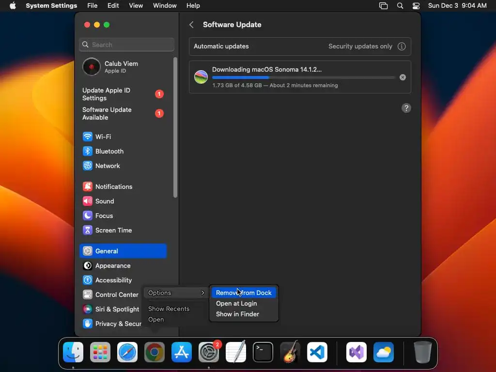Image resolution: width=496 pixels, height=372 pixels.
Task: Click the Automatic updates row
Action: (x=300, y=46)
